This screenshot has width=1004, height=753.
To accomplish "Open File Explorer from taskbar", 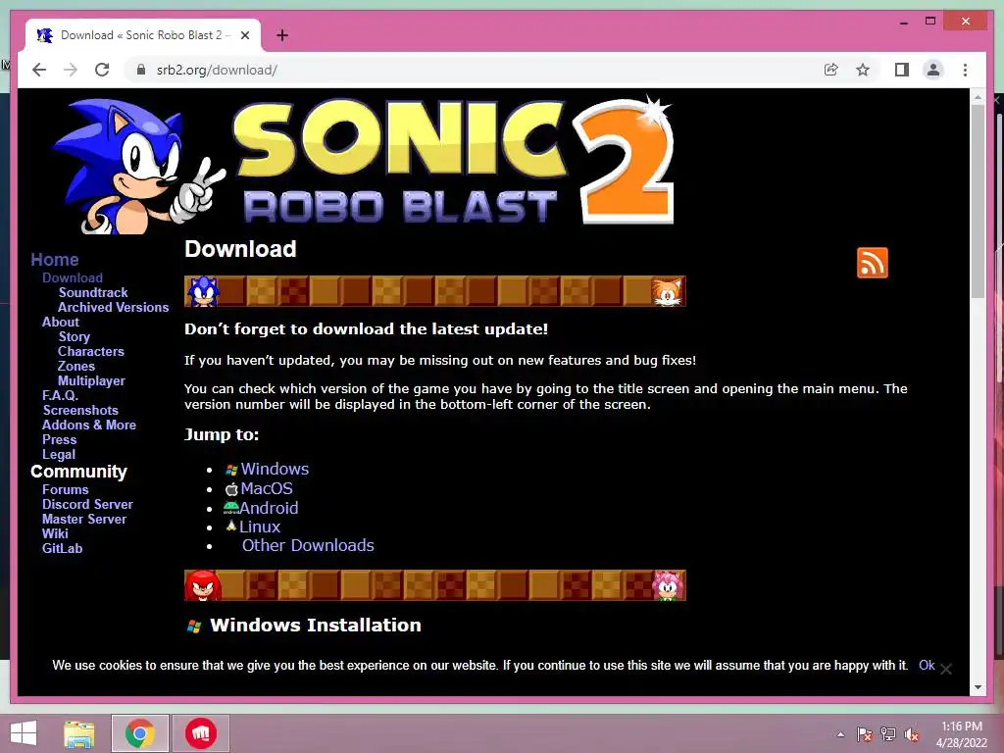I will (x=79, y=733).
